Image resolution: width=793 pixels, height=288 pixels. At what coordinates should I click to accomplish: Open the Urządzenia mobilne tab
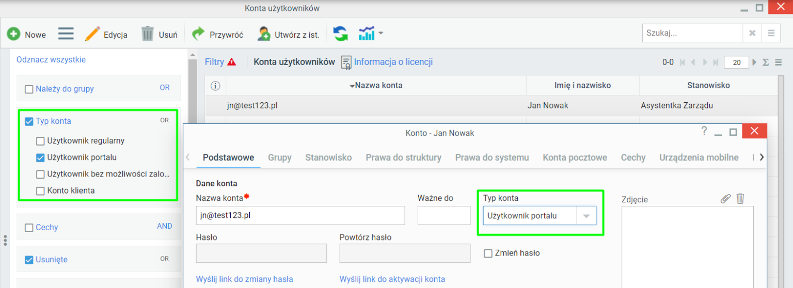tap(699, 157)
